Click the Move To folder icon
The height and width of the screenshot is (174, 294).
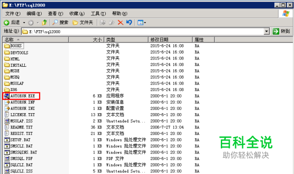coord(102,23)
